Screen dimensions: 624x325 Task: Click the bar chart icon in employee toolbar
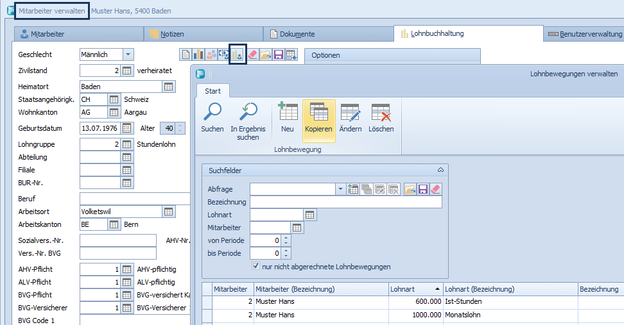pos(198,55)
